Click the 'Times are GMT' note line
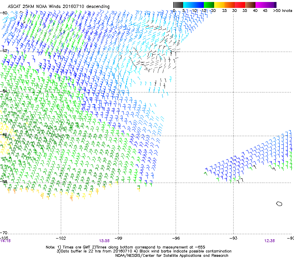Viewport: 294px width, 258px height. 126,247
